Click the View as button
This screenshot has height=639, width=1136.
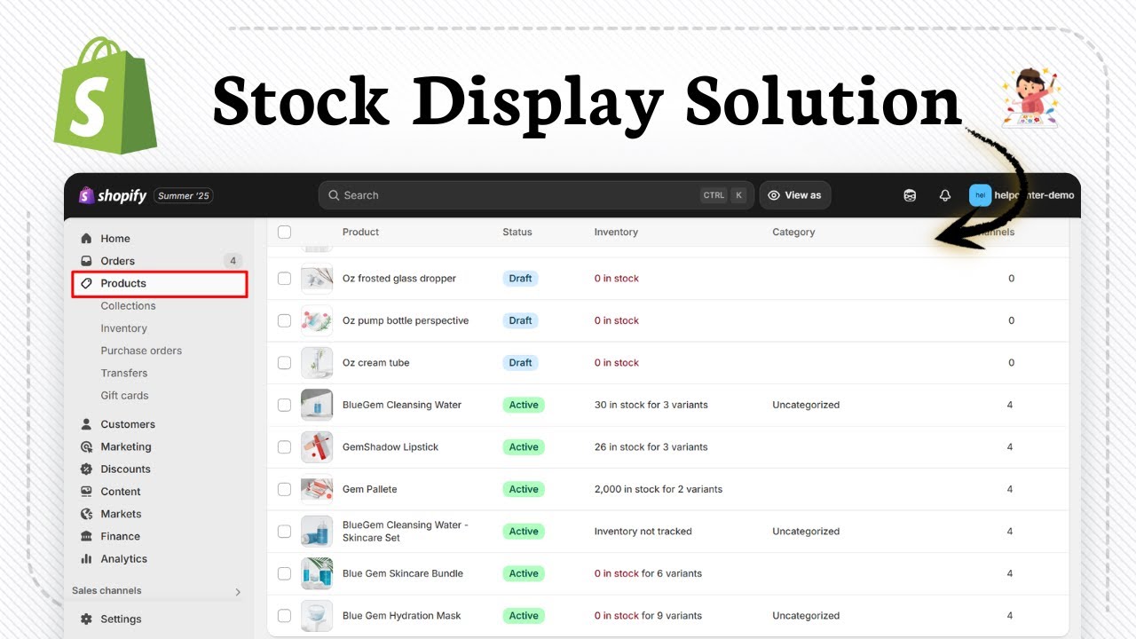[x=795, y=195]
